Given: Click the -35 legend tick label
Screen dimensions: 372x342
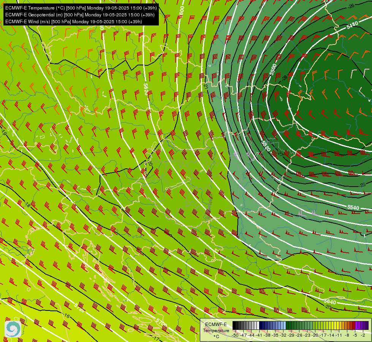Looking at the screenshot, I should point(275,335).
